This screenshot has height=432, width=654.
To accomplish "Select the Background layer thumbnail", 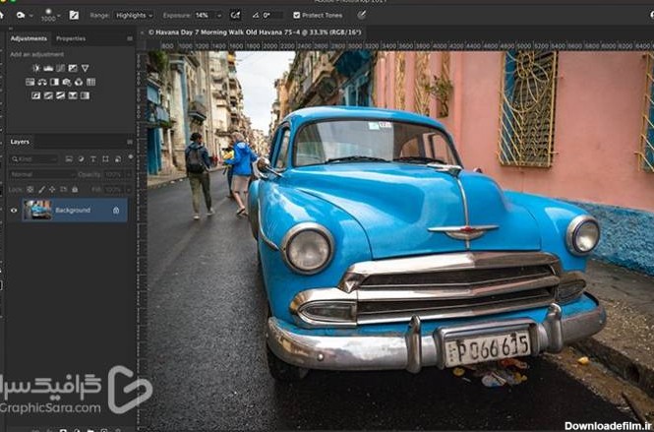I will 37,210.
